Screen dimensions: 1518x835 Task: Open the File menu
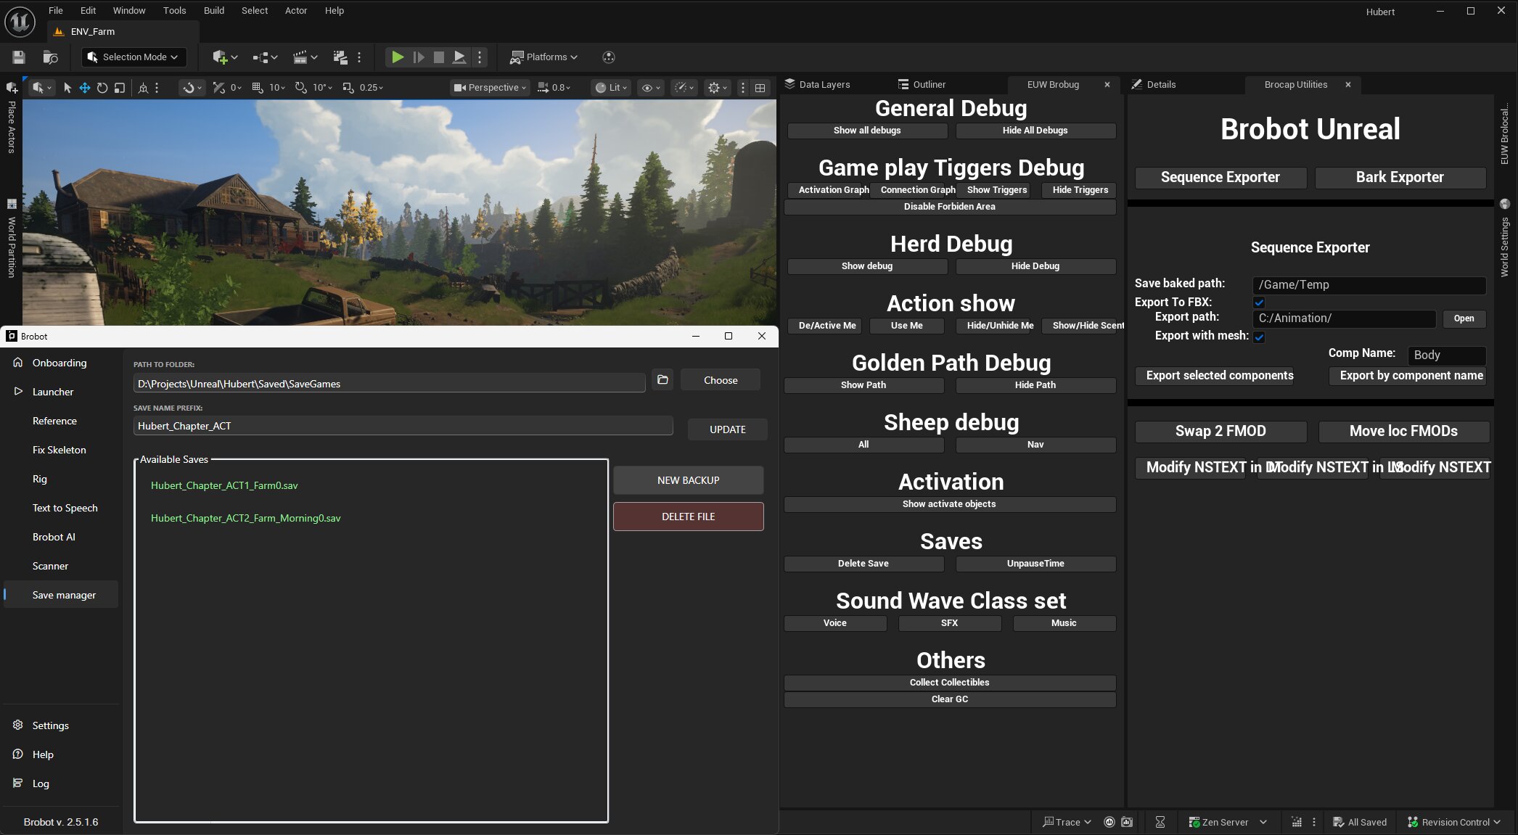click(56, 10)
